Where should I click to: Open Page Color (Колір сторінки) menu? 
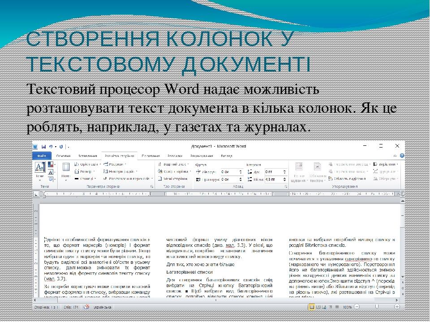[174, 171]
